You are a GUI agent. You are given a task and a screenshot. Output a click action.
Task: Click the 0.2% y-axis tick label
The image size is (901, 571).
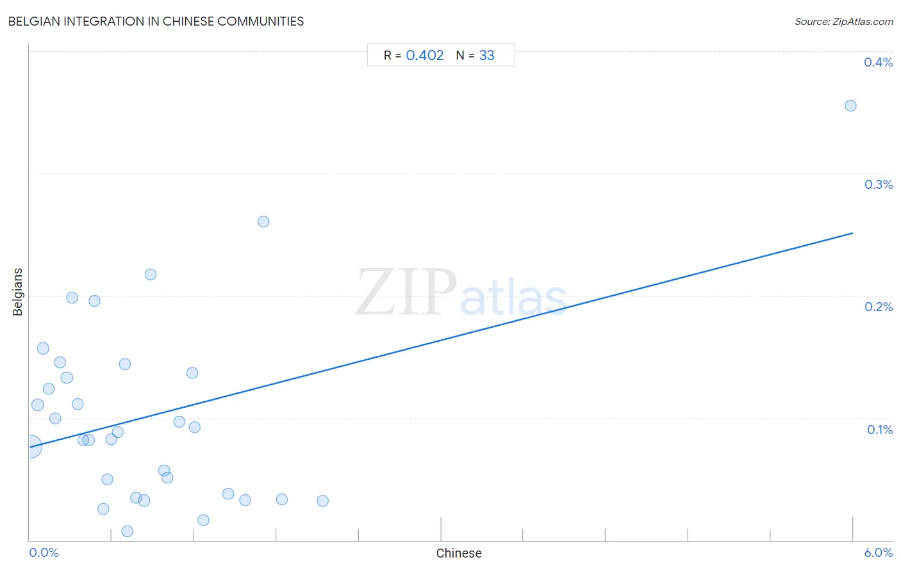(878, 307)
